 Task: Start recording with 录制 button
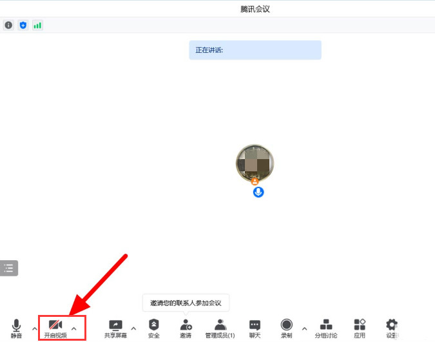tap(286, 328)
